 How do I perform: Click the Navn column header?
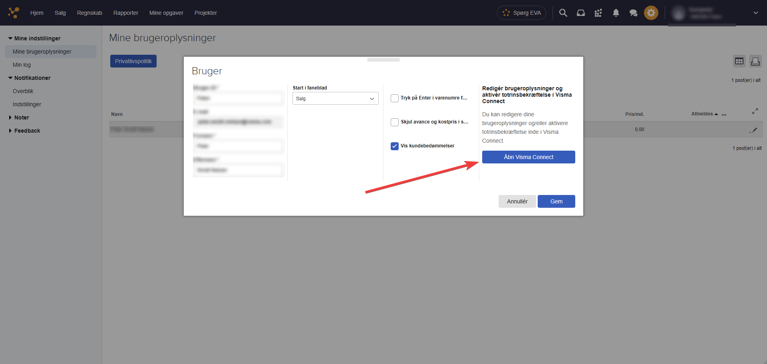pyautogui.click(x=117, y=114)
